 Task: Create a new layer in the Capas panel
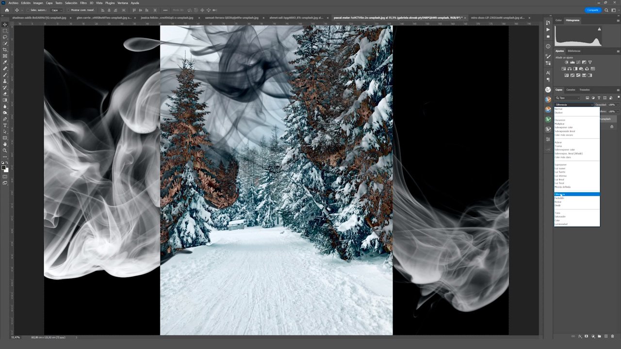(x=606, y=336)
